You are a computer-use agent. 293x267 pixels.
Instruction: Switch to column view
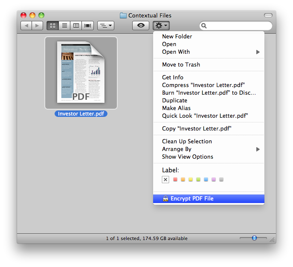(76, 26)
